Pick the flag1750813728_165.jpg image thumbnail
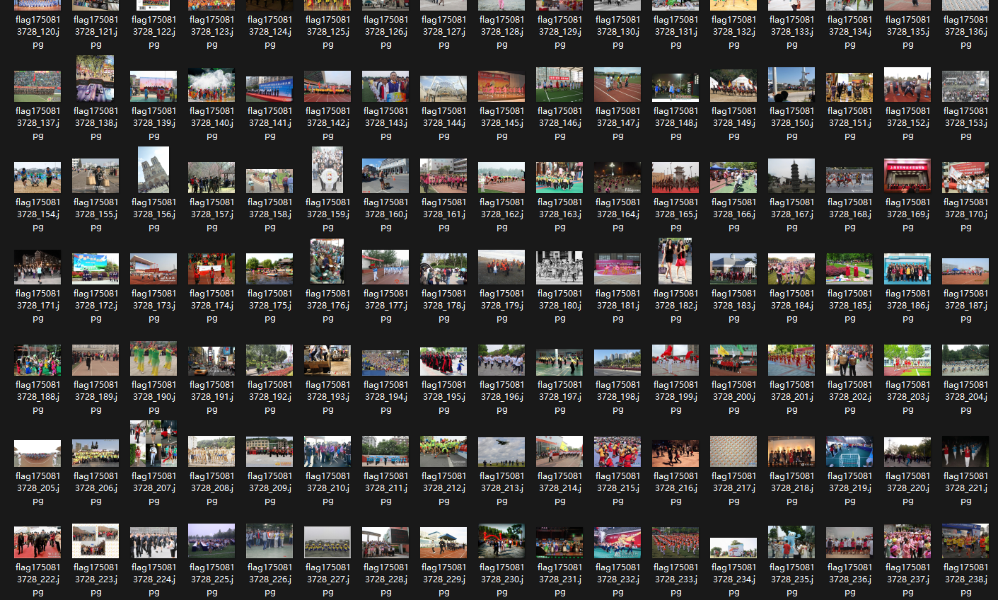Viewport: 998px width, 600px height. pyautogui.click(x=675, y=178)
